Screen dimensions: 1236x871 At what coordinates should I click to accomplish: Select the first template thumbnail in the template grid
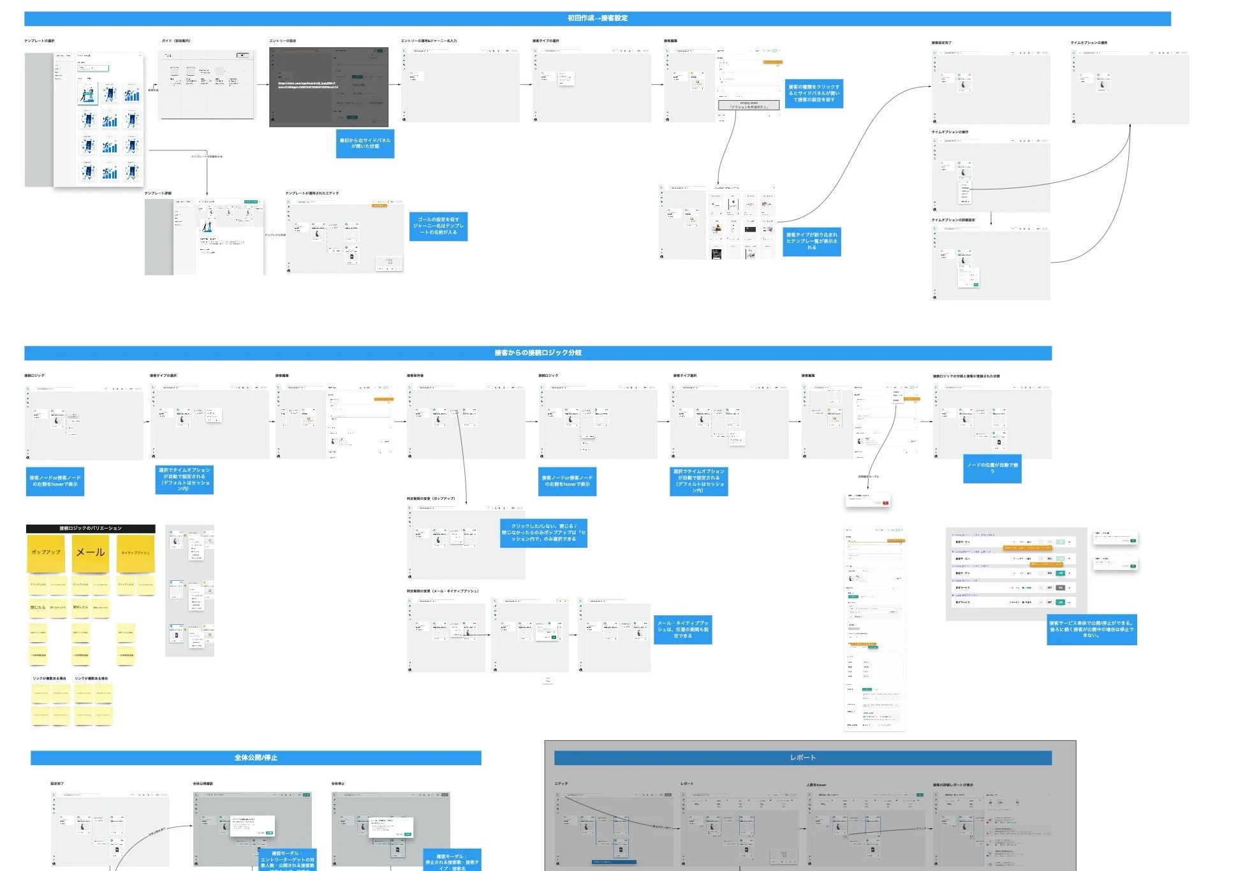(x=88, y=94)
